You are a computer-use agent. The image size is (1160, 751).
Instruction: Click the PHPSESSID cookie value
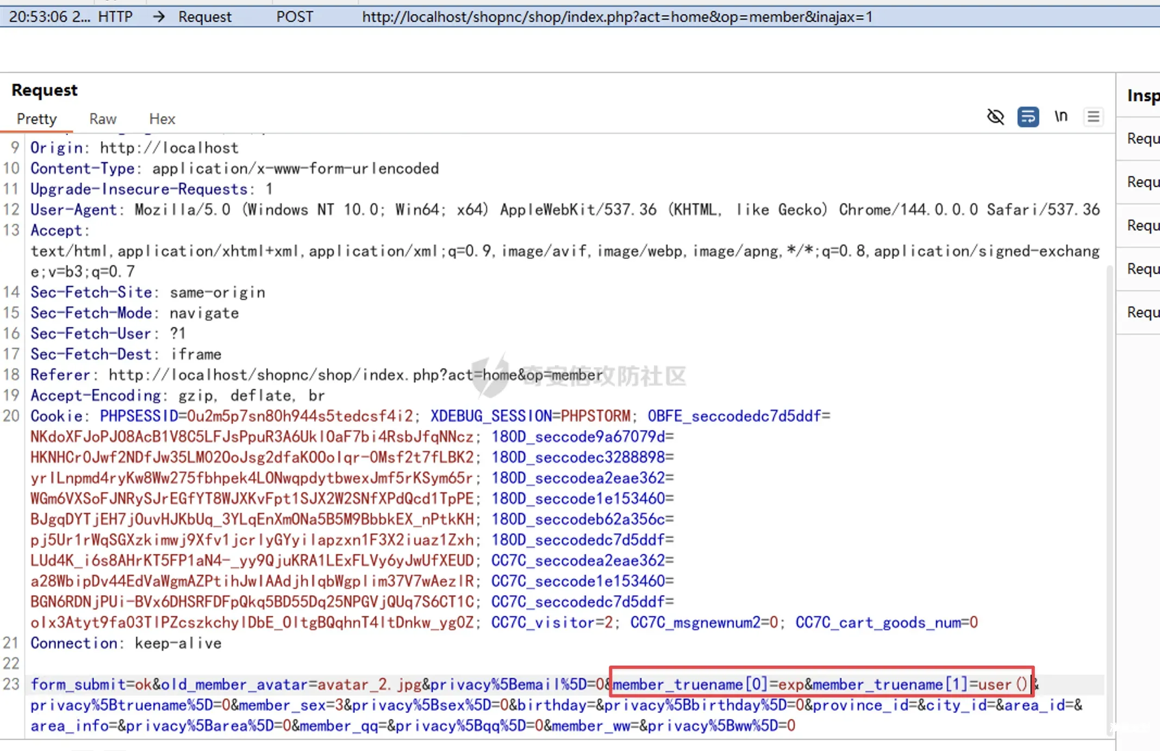tap(299, 416)
